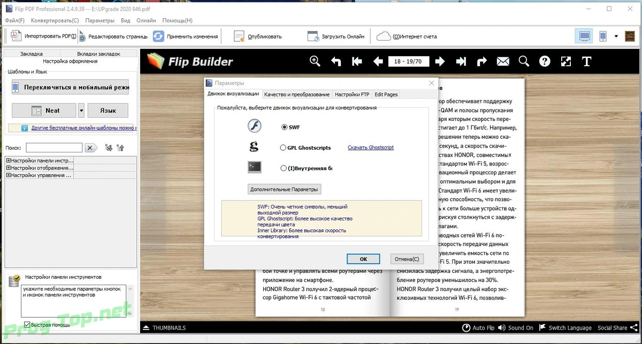Expand Настройки управления tree node

(8, 175)
